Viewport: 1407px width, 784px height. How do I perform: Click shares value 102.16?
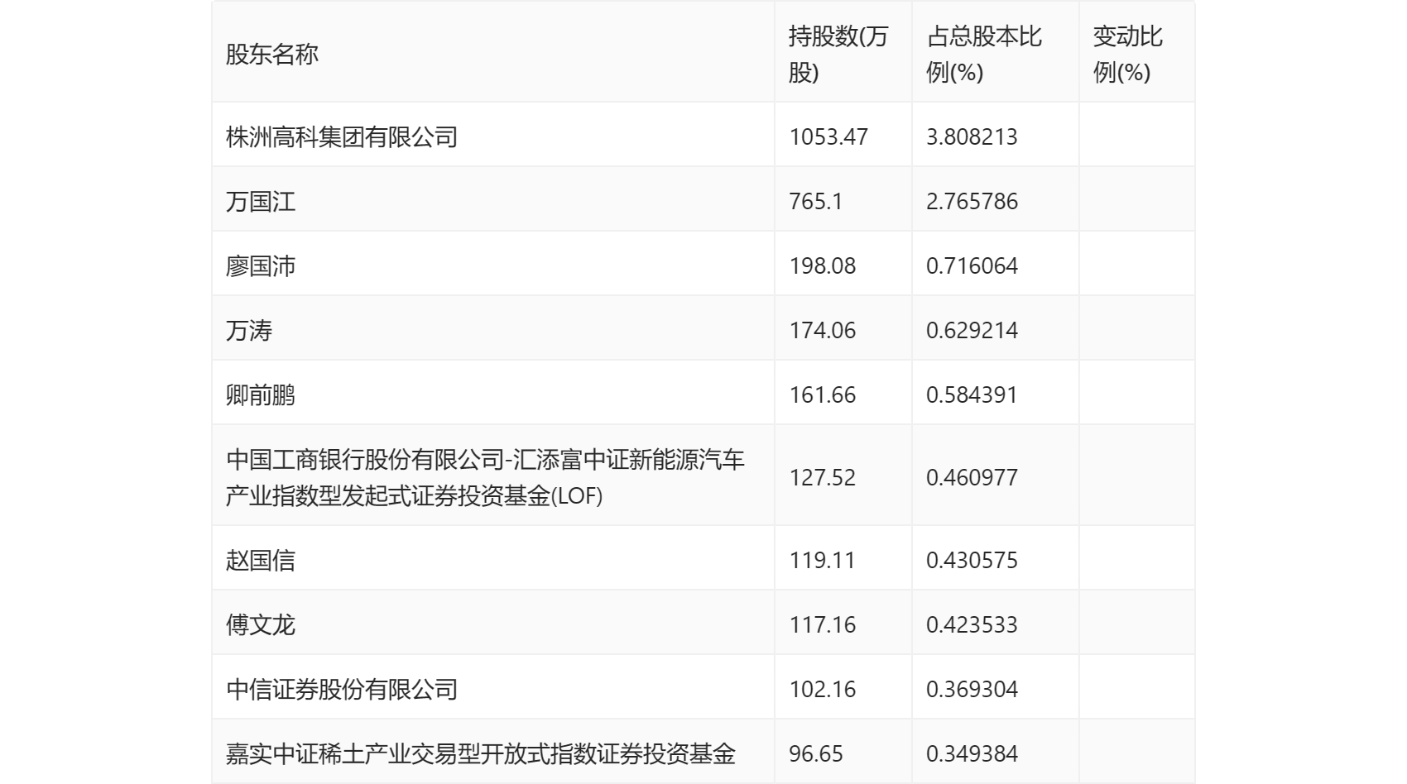point(823,689)
